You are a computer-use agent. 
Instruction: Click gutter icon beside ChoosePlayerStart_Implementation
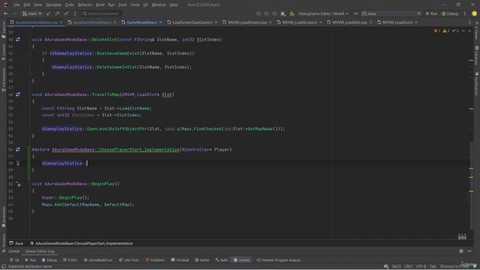point(18,149)
